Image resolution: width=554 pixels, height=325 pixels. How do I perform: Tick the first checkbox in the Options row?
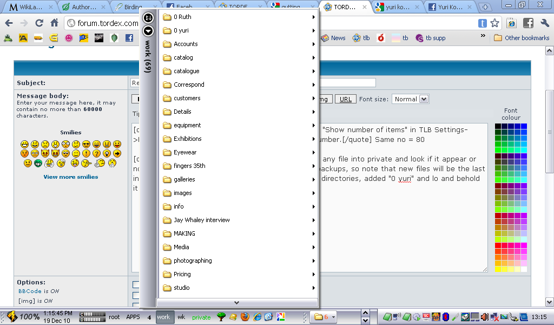[x=136, y=284]
